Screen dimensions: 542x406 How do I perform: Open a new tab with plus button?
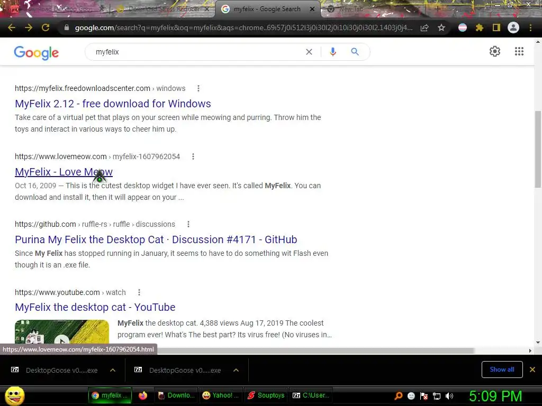click(x=437, y=9)
